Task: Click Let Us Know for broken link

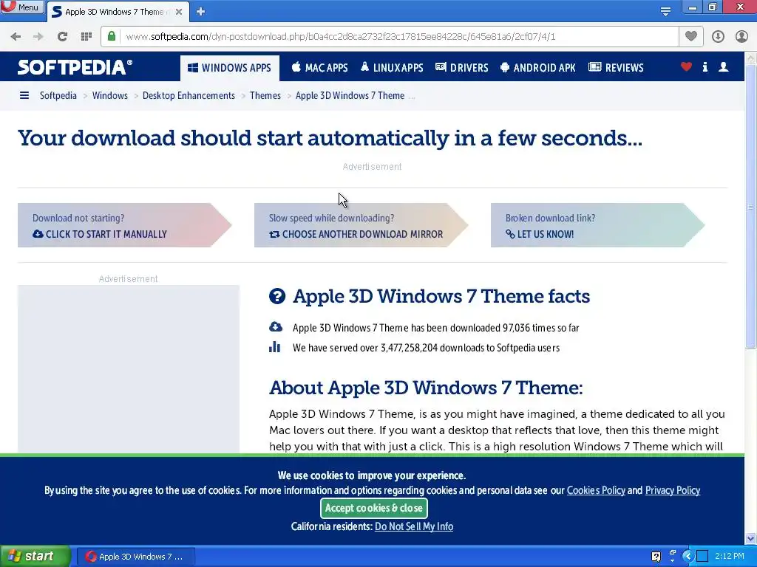Action: click(x=597, y=225)
